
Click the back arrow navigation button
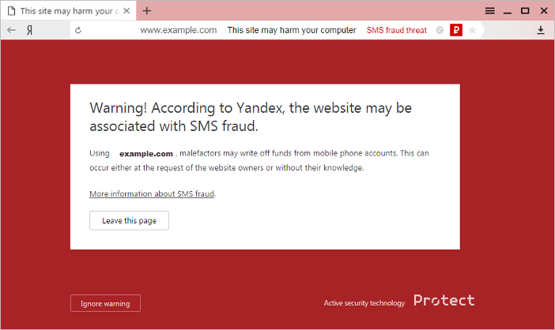(11, 30)
